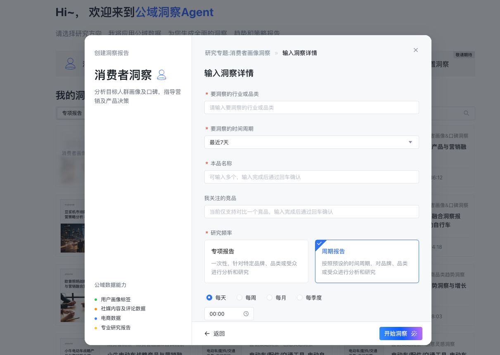Click the 专业研究报告 capability item

(x=116, y=328)
